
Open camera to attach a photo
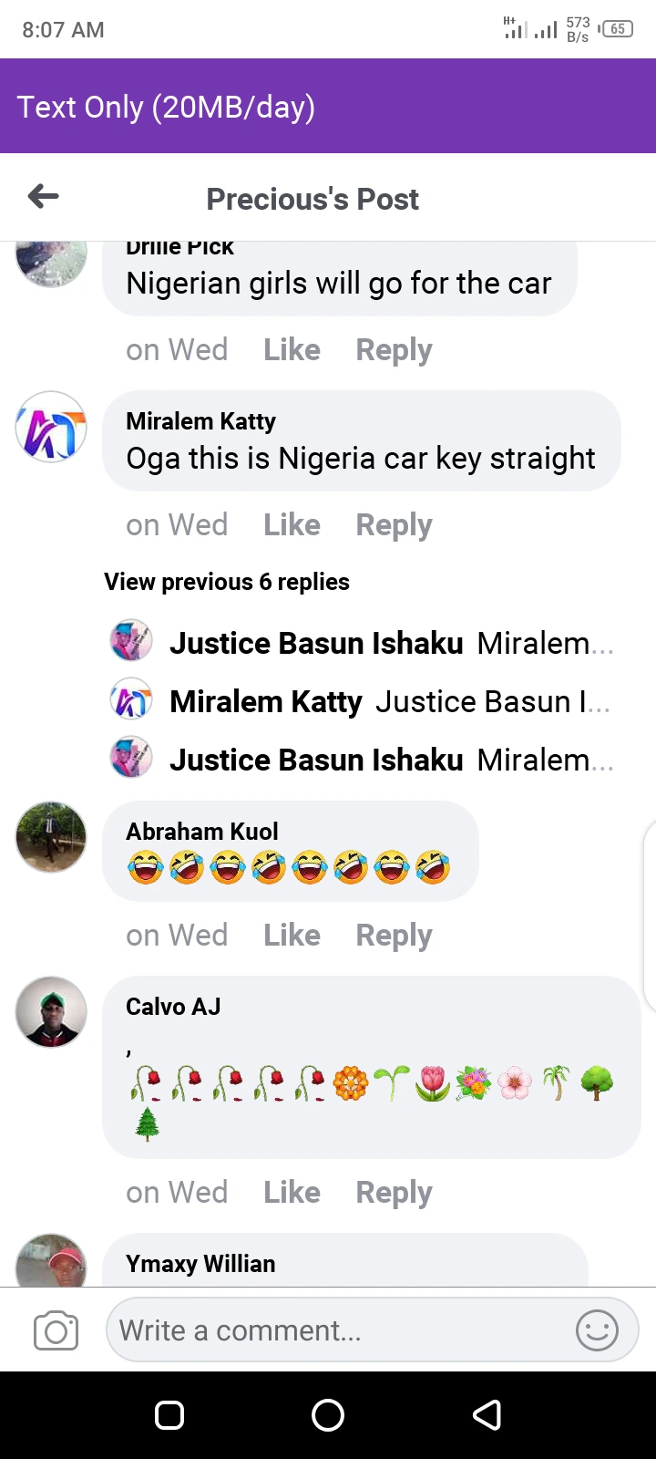(x=56, y=1331)
